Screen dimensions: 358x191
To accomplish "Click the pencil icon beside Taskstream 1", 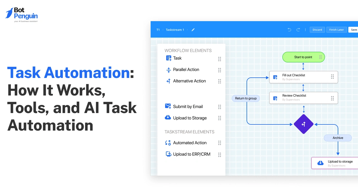I will (x=193, y=30).
